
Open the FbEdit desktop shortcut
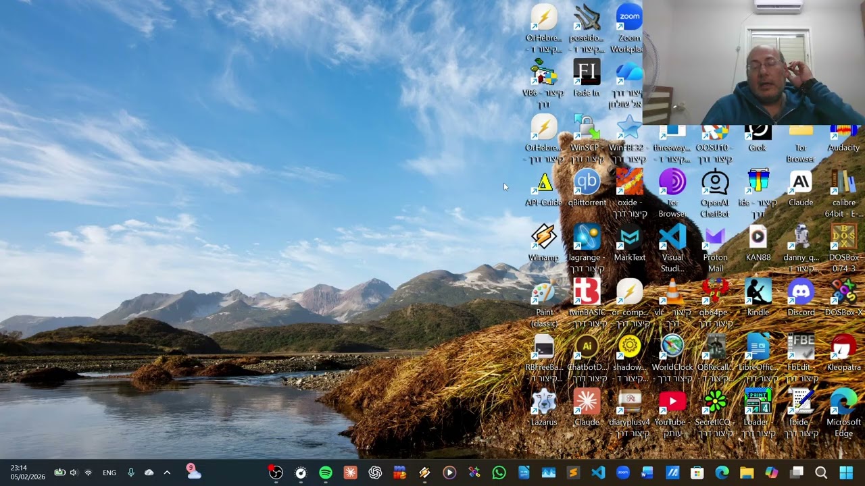coord(801,357)
